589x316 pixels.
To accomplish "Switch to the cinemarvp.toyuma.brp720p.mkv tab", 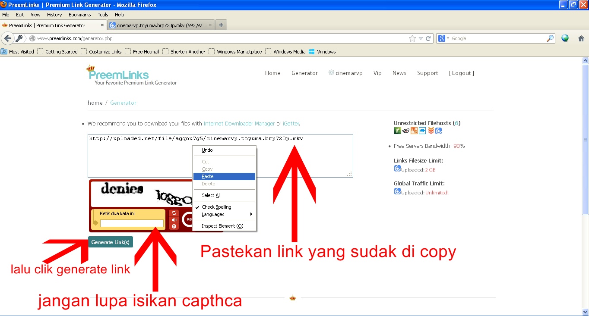I will coord(161,25).
